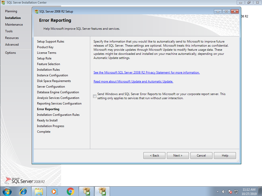
Task: Click the Setup Support Rules step
Action: point(51,42)
